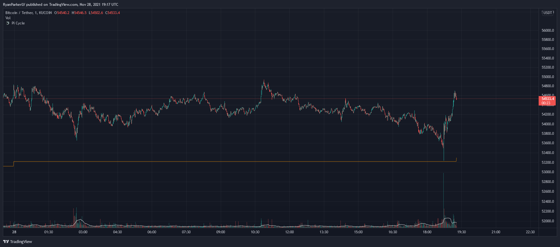Viewport: 560px width, 247px height.
Task: Click the 55400.0 price axis label
Action: pyautogui.click(x=547, y=58)
